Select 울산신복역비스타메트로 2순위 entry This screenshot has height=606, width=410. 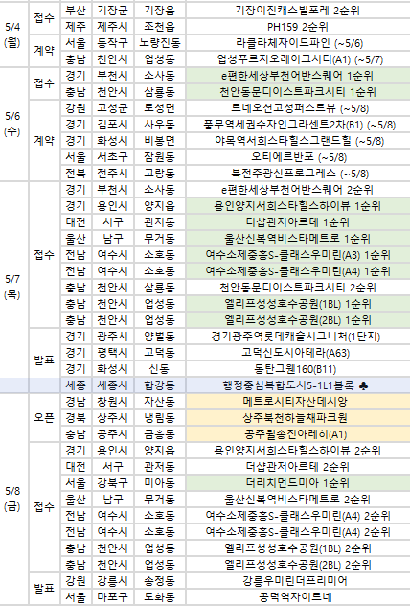click(298, 500)
